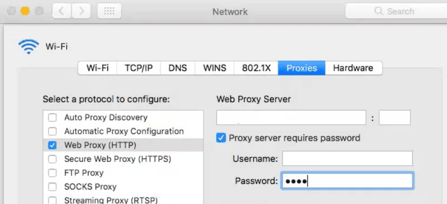This screenshot has width=447, height=204.
Task: Uncheck the Web Proxy (HTTP) checkbox
Action: click(52, 145)
